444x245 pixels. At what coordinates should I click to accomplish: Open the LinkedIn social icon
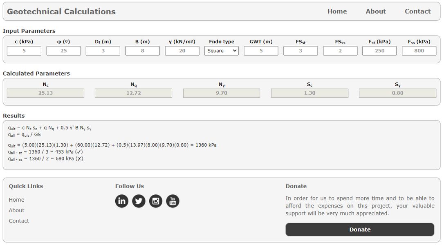tap(122, 201)
